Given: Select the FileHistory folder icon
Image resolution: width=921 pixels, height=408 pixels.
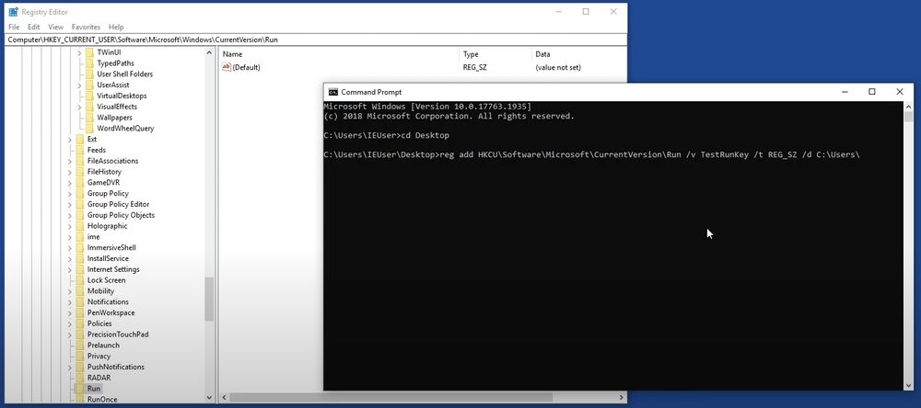Looking at the screenshot, I should [x=80, y=172].
